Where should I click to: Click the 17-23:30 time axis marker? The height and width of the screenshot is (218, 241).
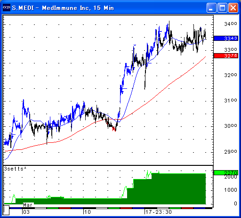coord(159,212)
